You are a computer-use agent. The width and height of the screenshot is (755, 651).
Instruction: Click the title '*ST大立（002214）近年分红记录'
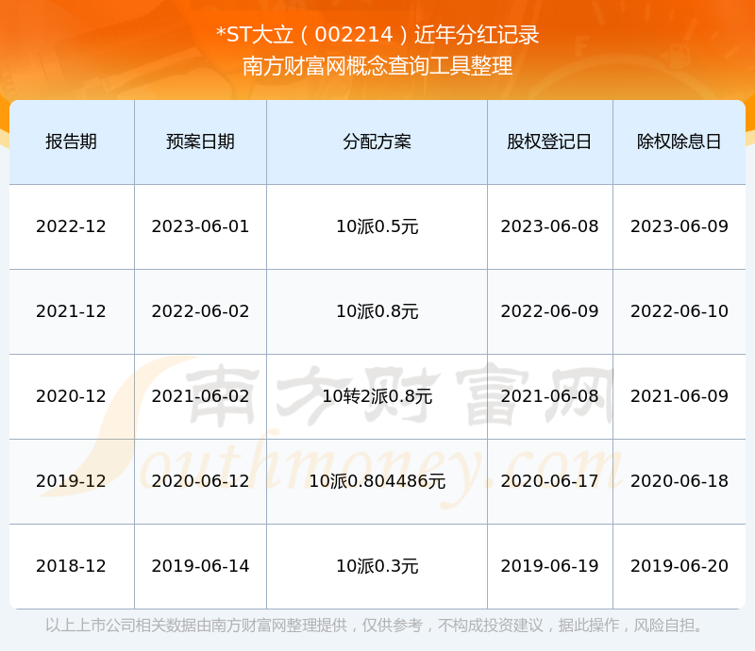pyautogui.click(x=377, y=35)
